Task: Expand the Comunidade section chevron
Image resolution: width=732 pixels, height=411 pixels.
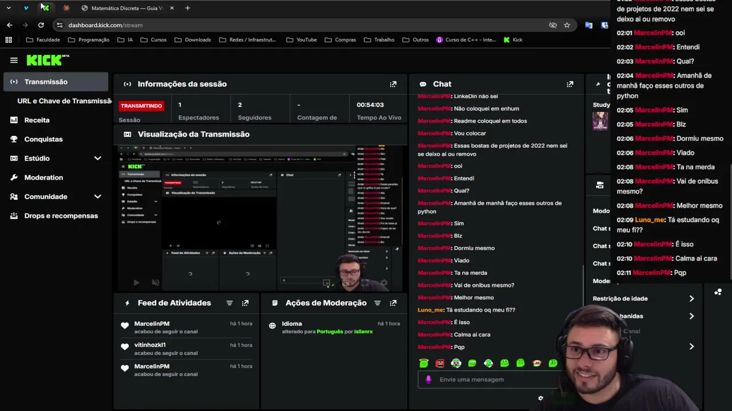Action: pos(97,196)
